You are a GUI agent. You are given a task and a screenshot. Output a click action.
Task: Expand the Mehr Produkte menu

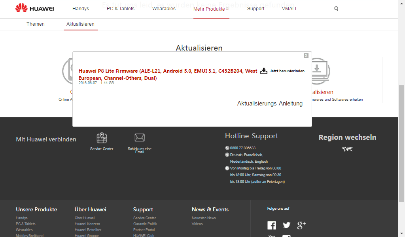(x=211, y=9)
